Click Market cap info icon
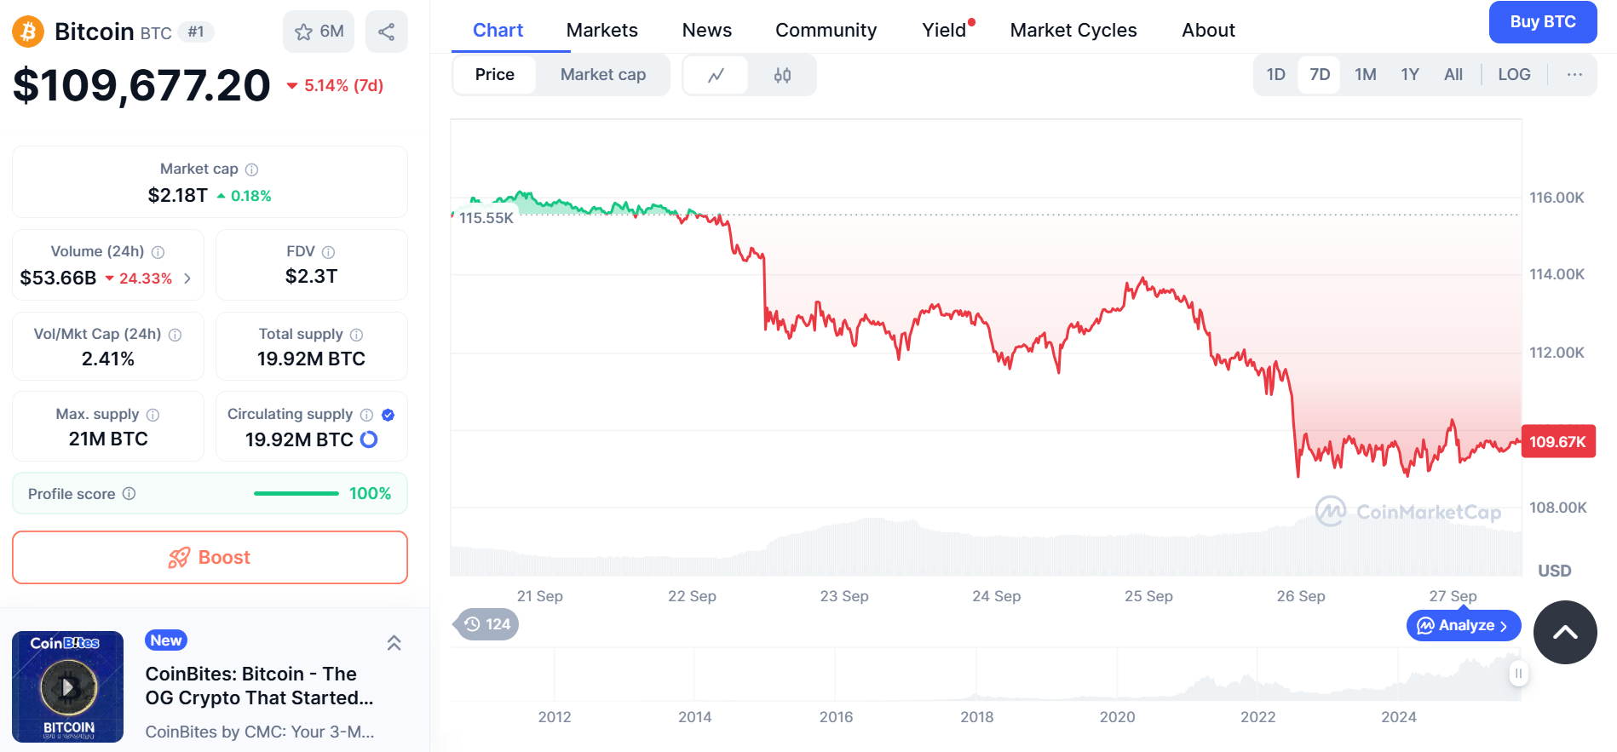 [x=251, y=169]
